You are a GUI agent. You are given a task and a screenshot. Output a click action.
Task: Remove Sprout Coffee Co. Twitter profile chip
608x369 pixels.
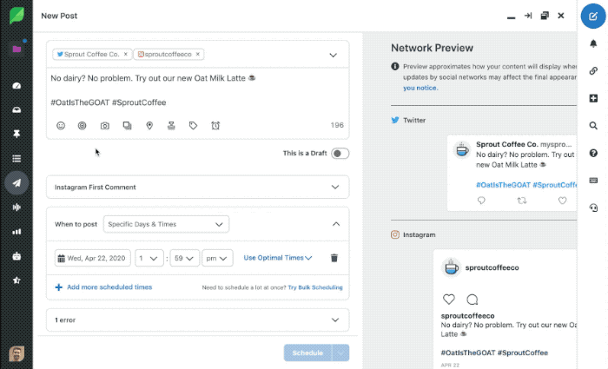[x=125, y=54]
